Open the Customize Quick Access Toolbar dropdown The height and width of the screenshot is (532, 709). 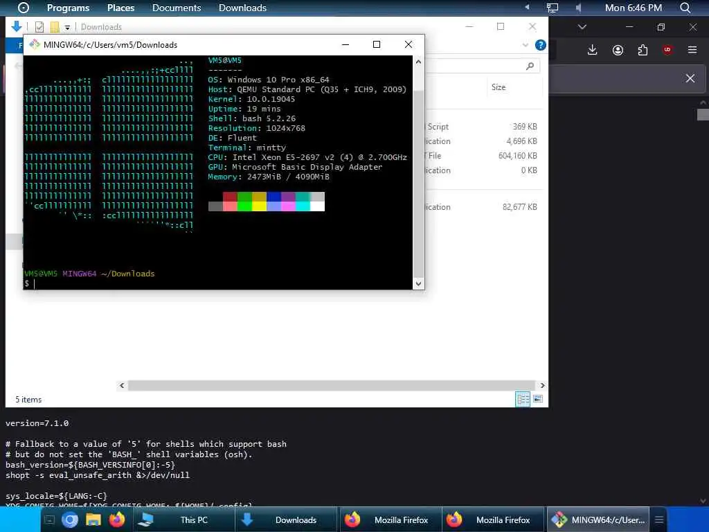67,28
